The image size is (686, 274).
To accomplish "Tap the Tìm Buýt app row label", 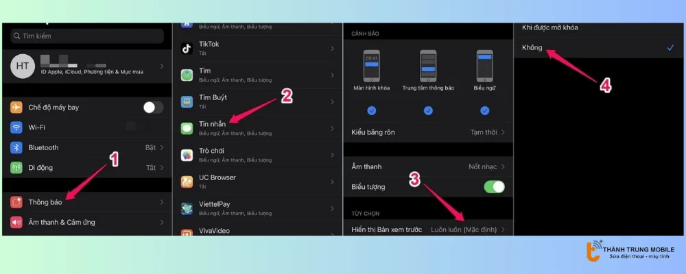I will coord(213,97).
